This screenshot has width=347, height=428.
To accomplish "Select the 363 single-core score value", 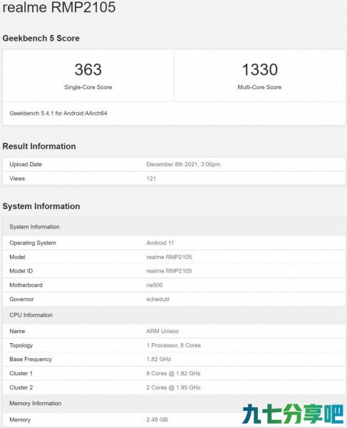I will pos(88,70).
